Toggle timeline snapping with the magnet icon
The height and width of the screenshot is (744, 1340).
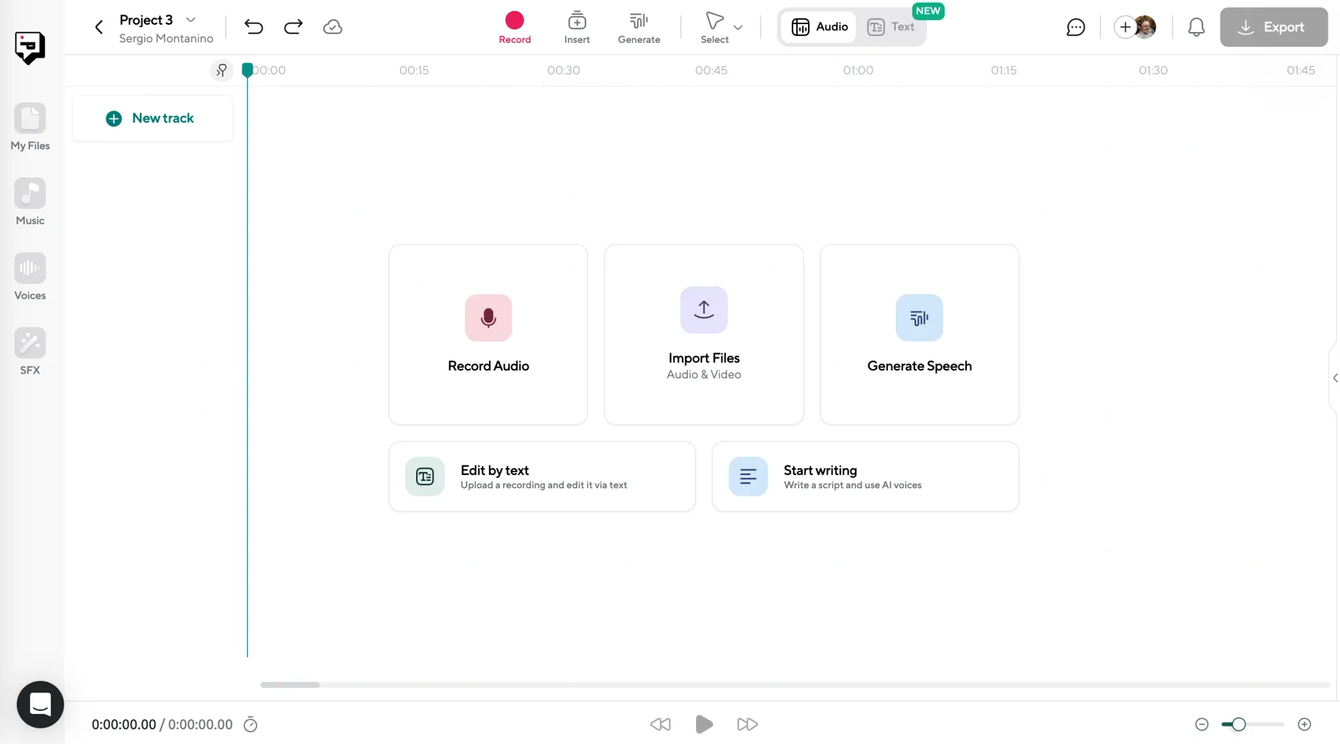pos(222,70)
